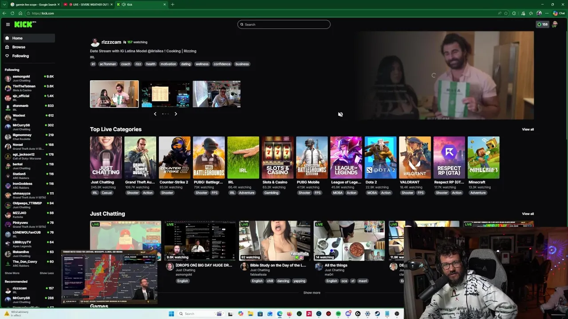This screenshot has height=319, width=568.
Task: Select the third featured stream thumbnail
Action: tap(217, 94)
